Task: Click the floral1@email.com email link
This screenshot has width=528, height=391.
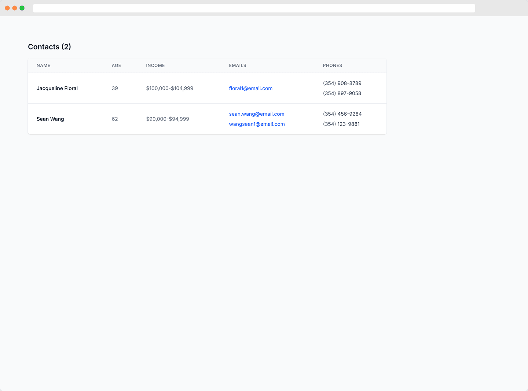Action: [250, 88]
